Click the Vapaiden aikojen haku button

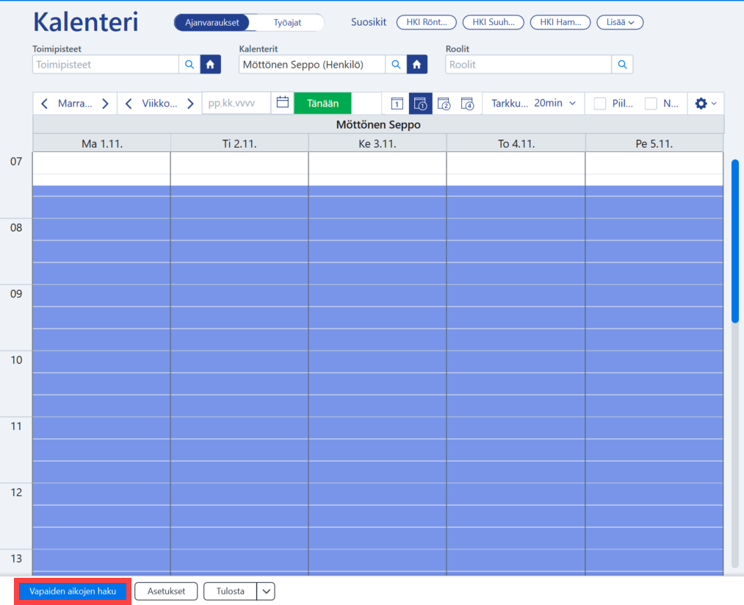[x=73, y=591]
